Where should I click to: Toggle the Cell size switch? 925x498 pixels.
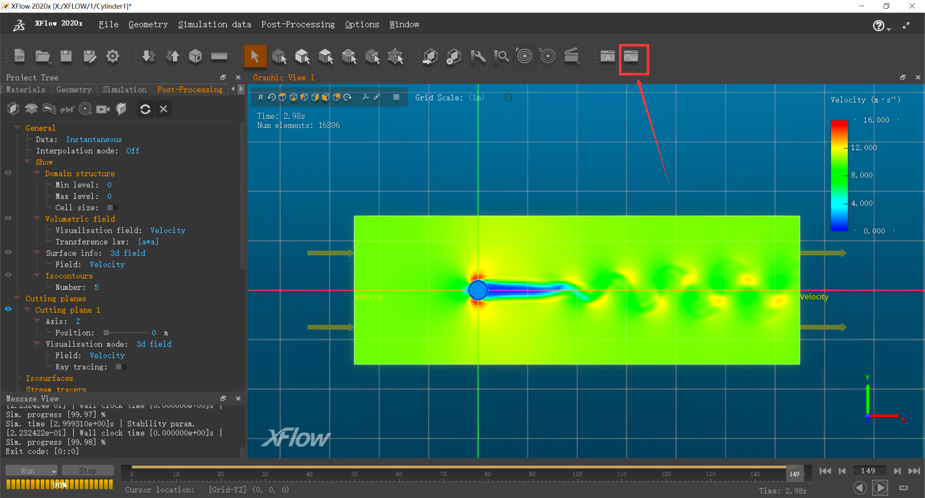point(112,208)
